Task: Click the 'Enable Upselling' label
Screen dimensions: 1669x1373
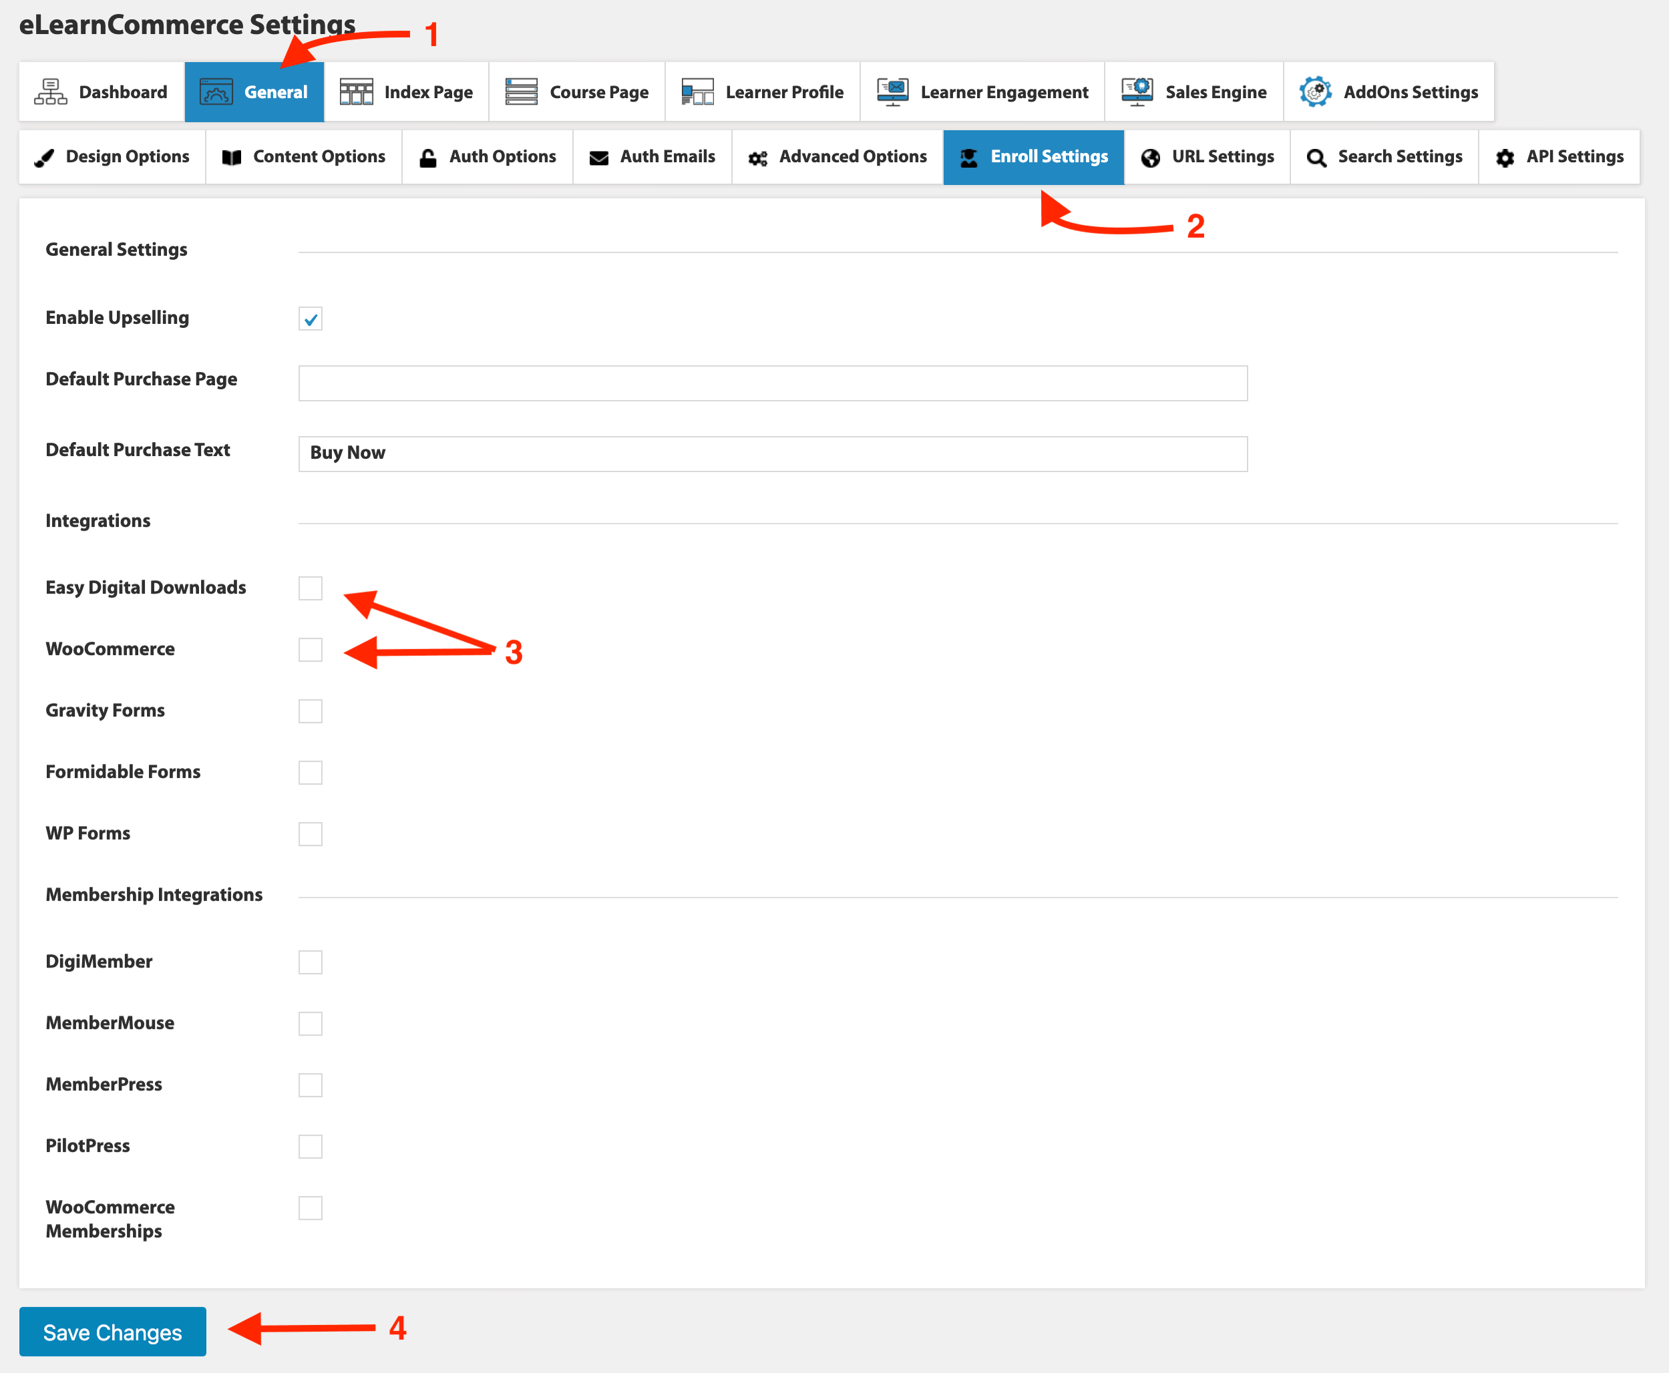Action: (117, 318)
